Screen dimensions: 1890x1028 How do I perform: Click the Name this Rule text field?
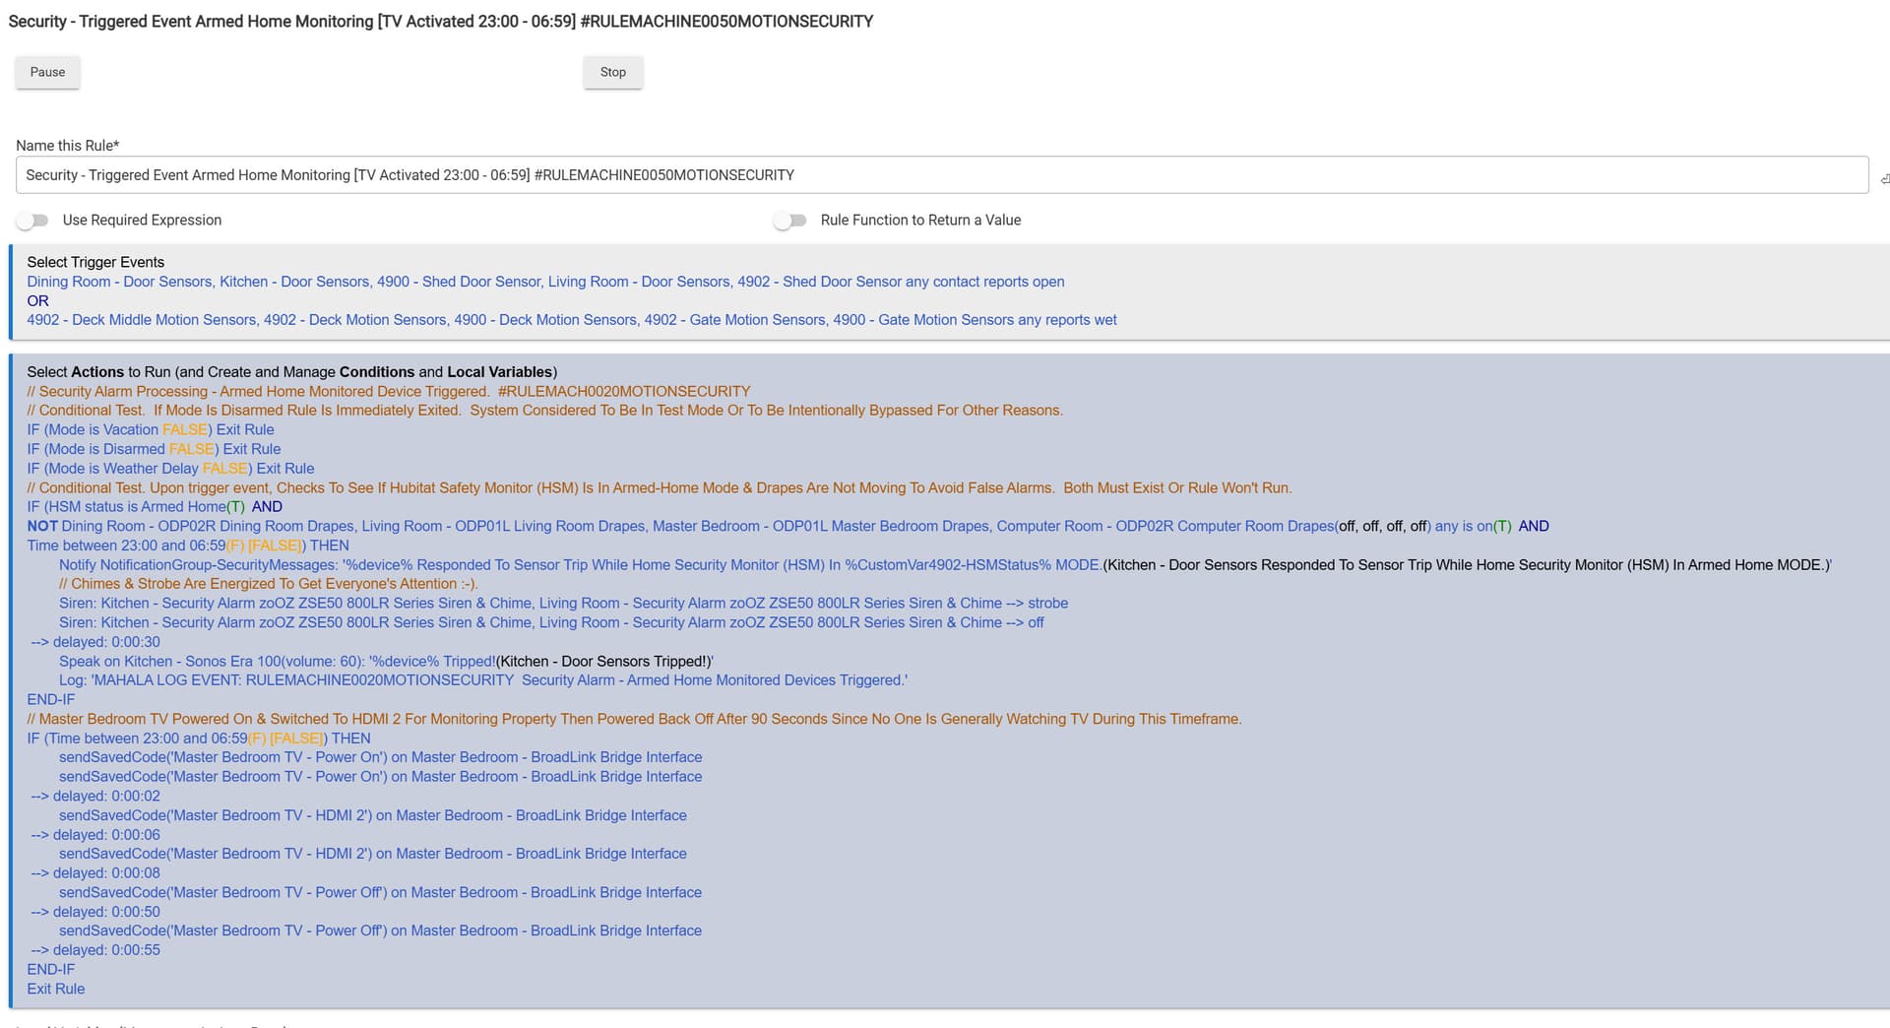[941, 175]
